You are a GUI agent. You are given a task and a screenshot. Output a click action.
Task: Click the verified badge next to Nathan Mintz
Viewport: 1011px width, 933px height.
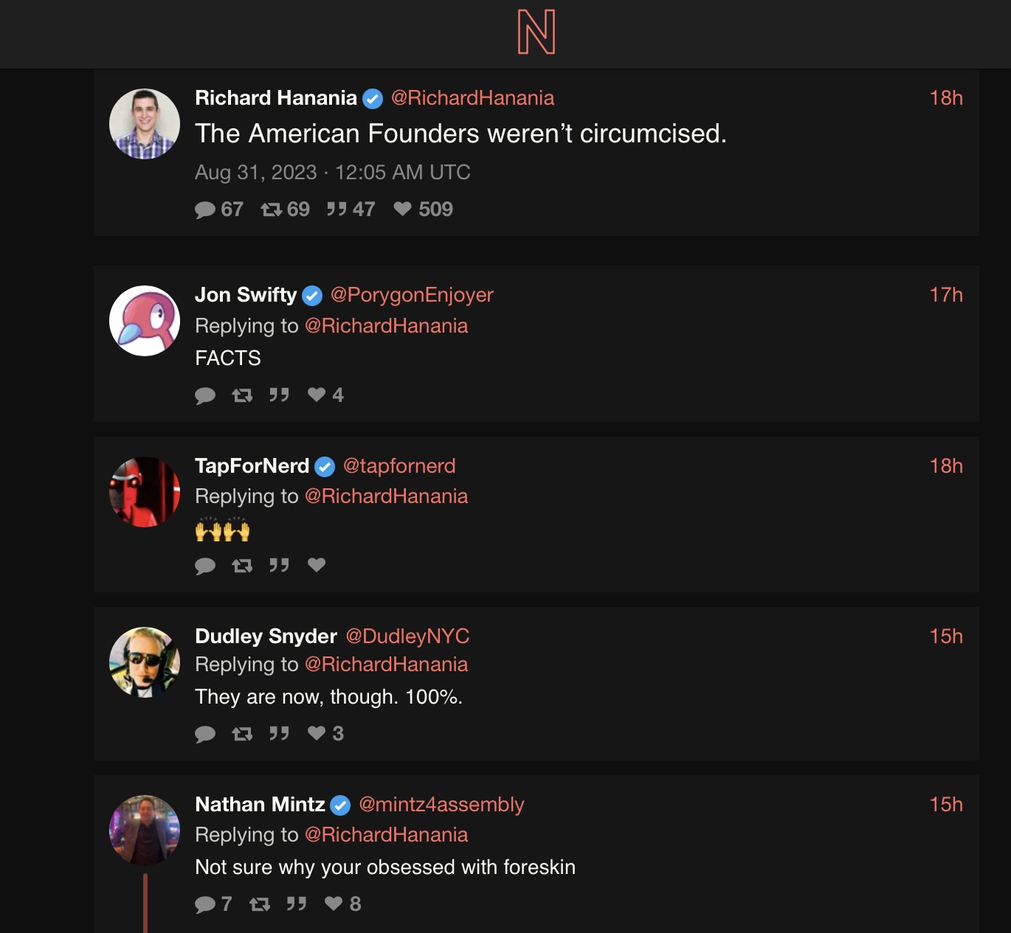[x=340, y=805]
